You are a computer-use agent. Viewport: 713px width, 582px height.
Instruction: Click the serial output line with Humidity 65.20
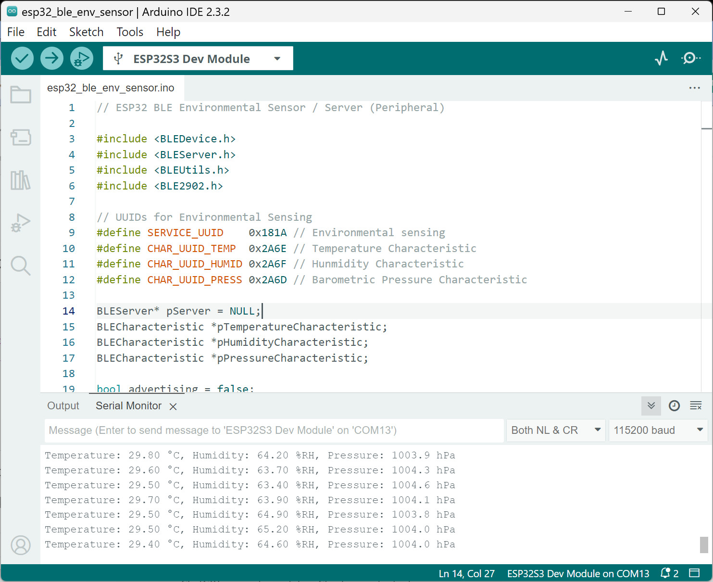tap(250, 530)
